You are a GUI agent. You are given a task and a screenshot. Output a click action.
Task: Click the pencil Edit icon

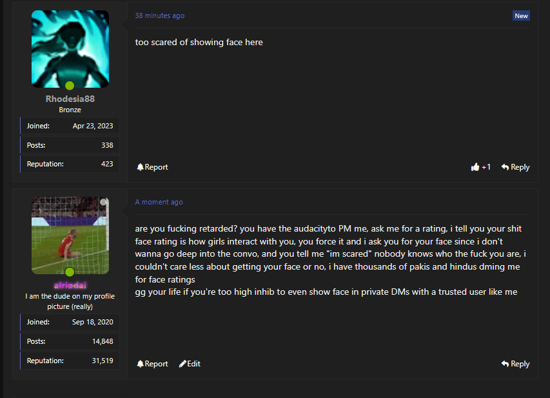(182, 364)
